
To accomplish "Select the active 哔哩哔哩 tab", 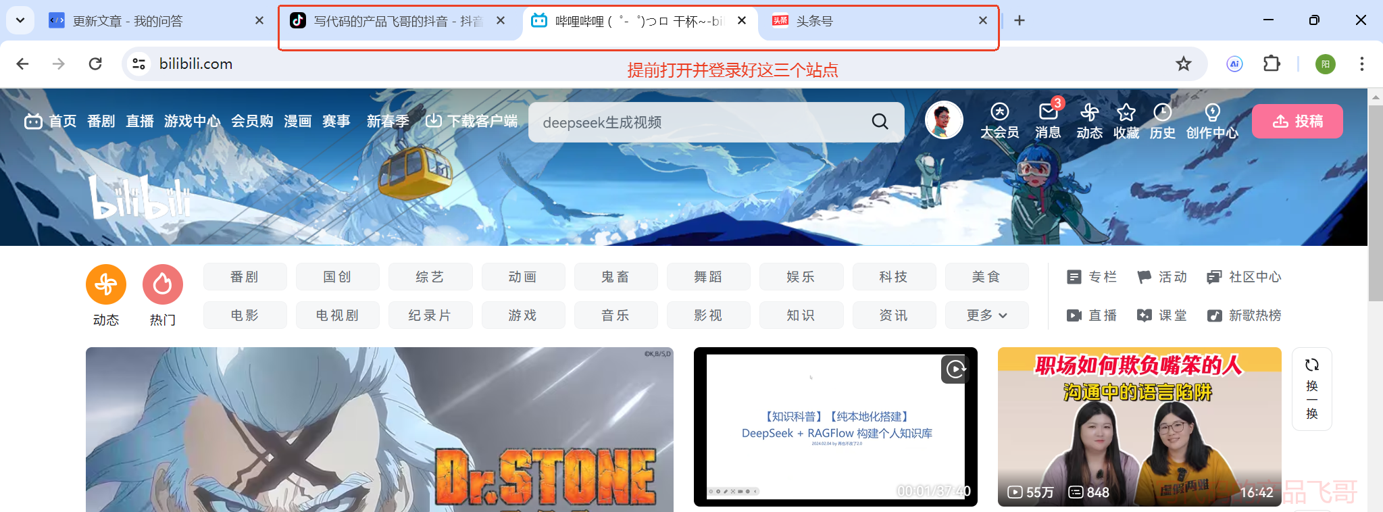I will [x=638, y=21].
